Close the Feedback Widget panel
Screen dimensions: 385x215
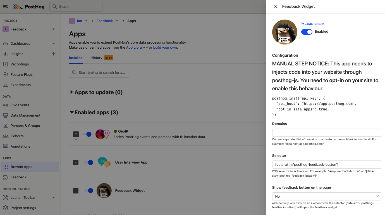(275, 6)
